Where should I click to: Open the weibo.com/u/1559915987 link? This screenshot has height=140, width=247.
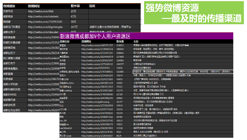pos(97,90)
